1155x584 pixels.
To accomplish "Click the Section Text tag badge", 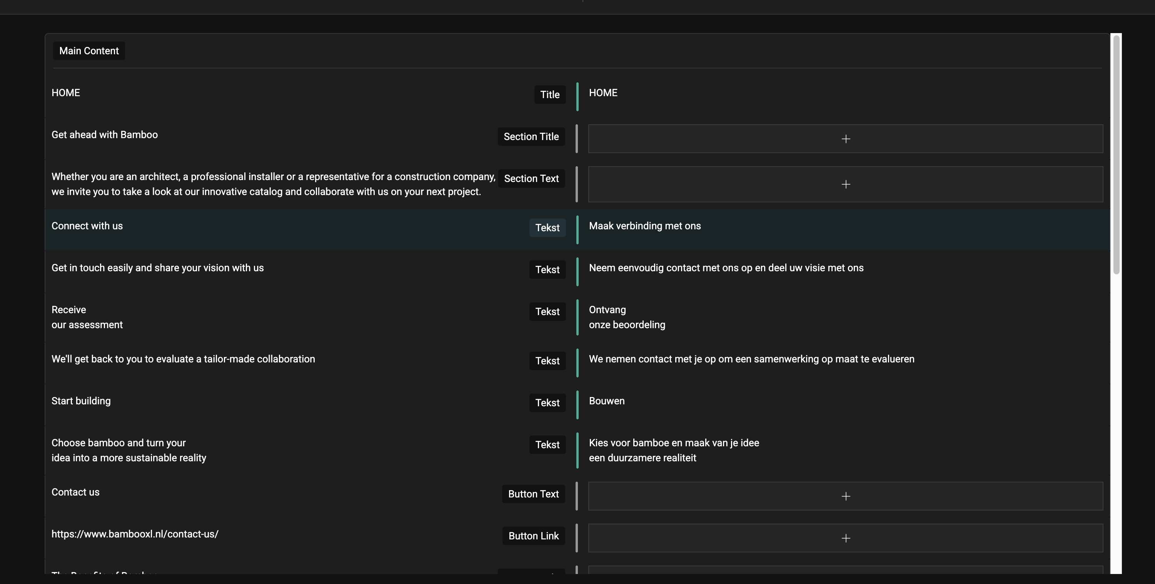I will click(x=531, y=179).
